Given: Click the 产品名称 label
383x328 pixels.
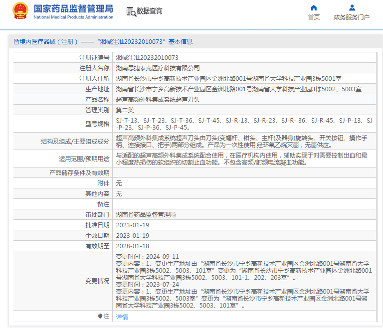Looking at the screenshot, I should click(97, 100).
